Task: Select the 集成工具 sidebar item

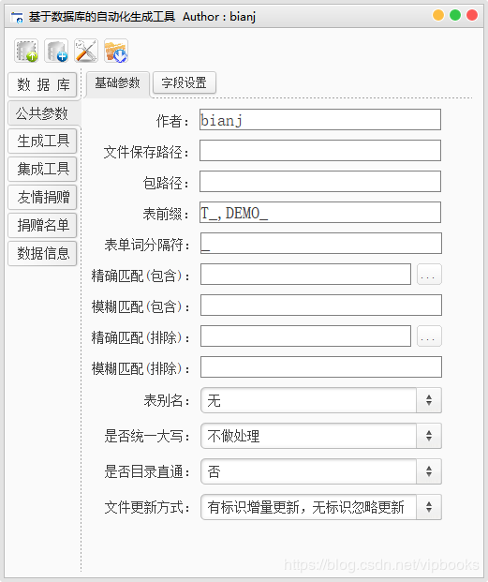Action: click(x=42, y=169)
